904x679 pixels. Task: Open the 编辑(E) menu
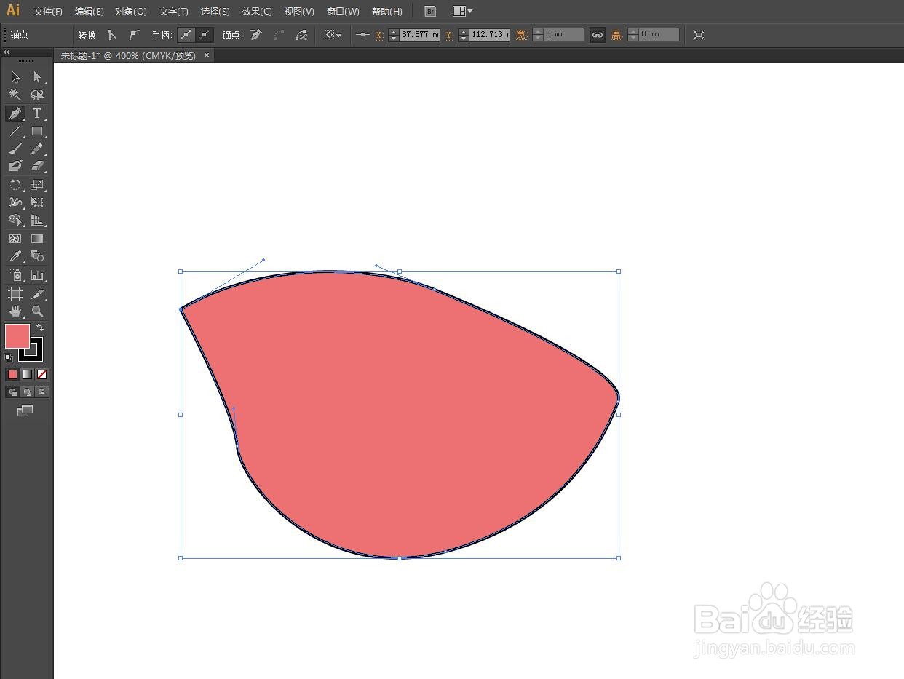90,12
